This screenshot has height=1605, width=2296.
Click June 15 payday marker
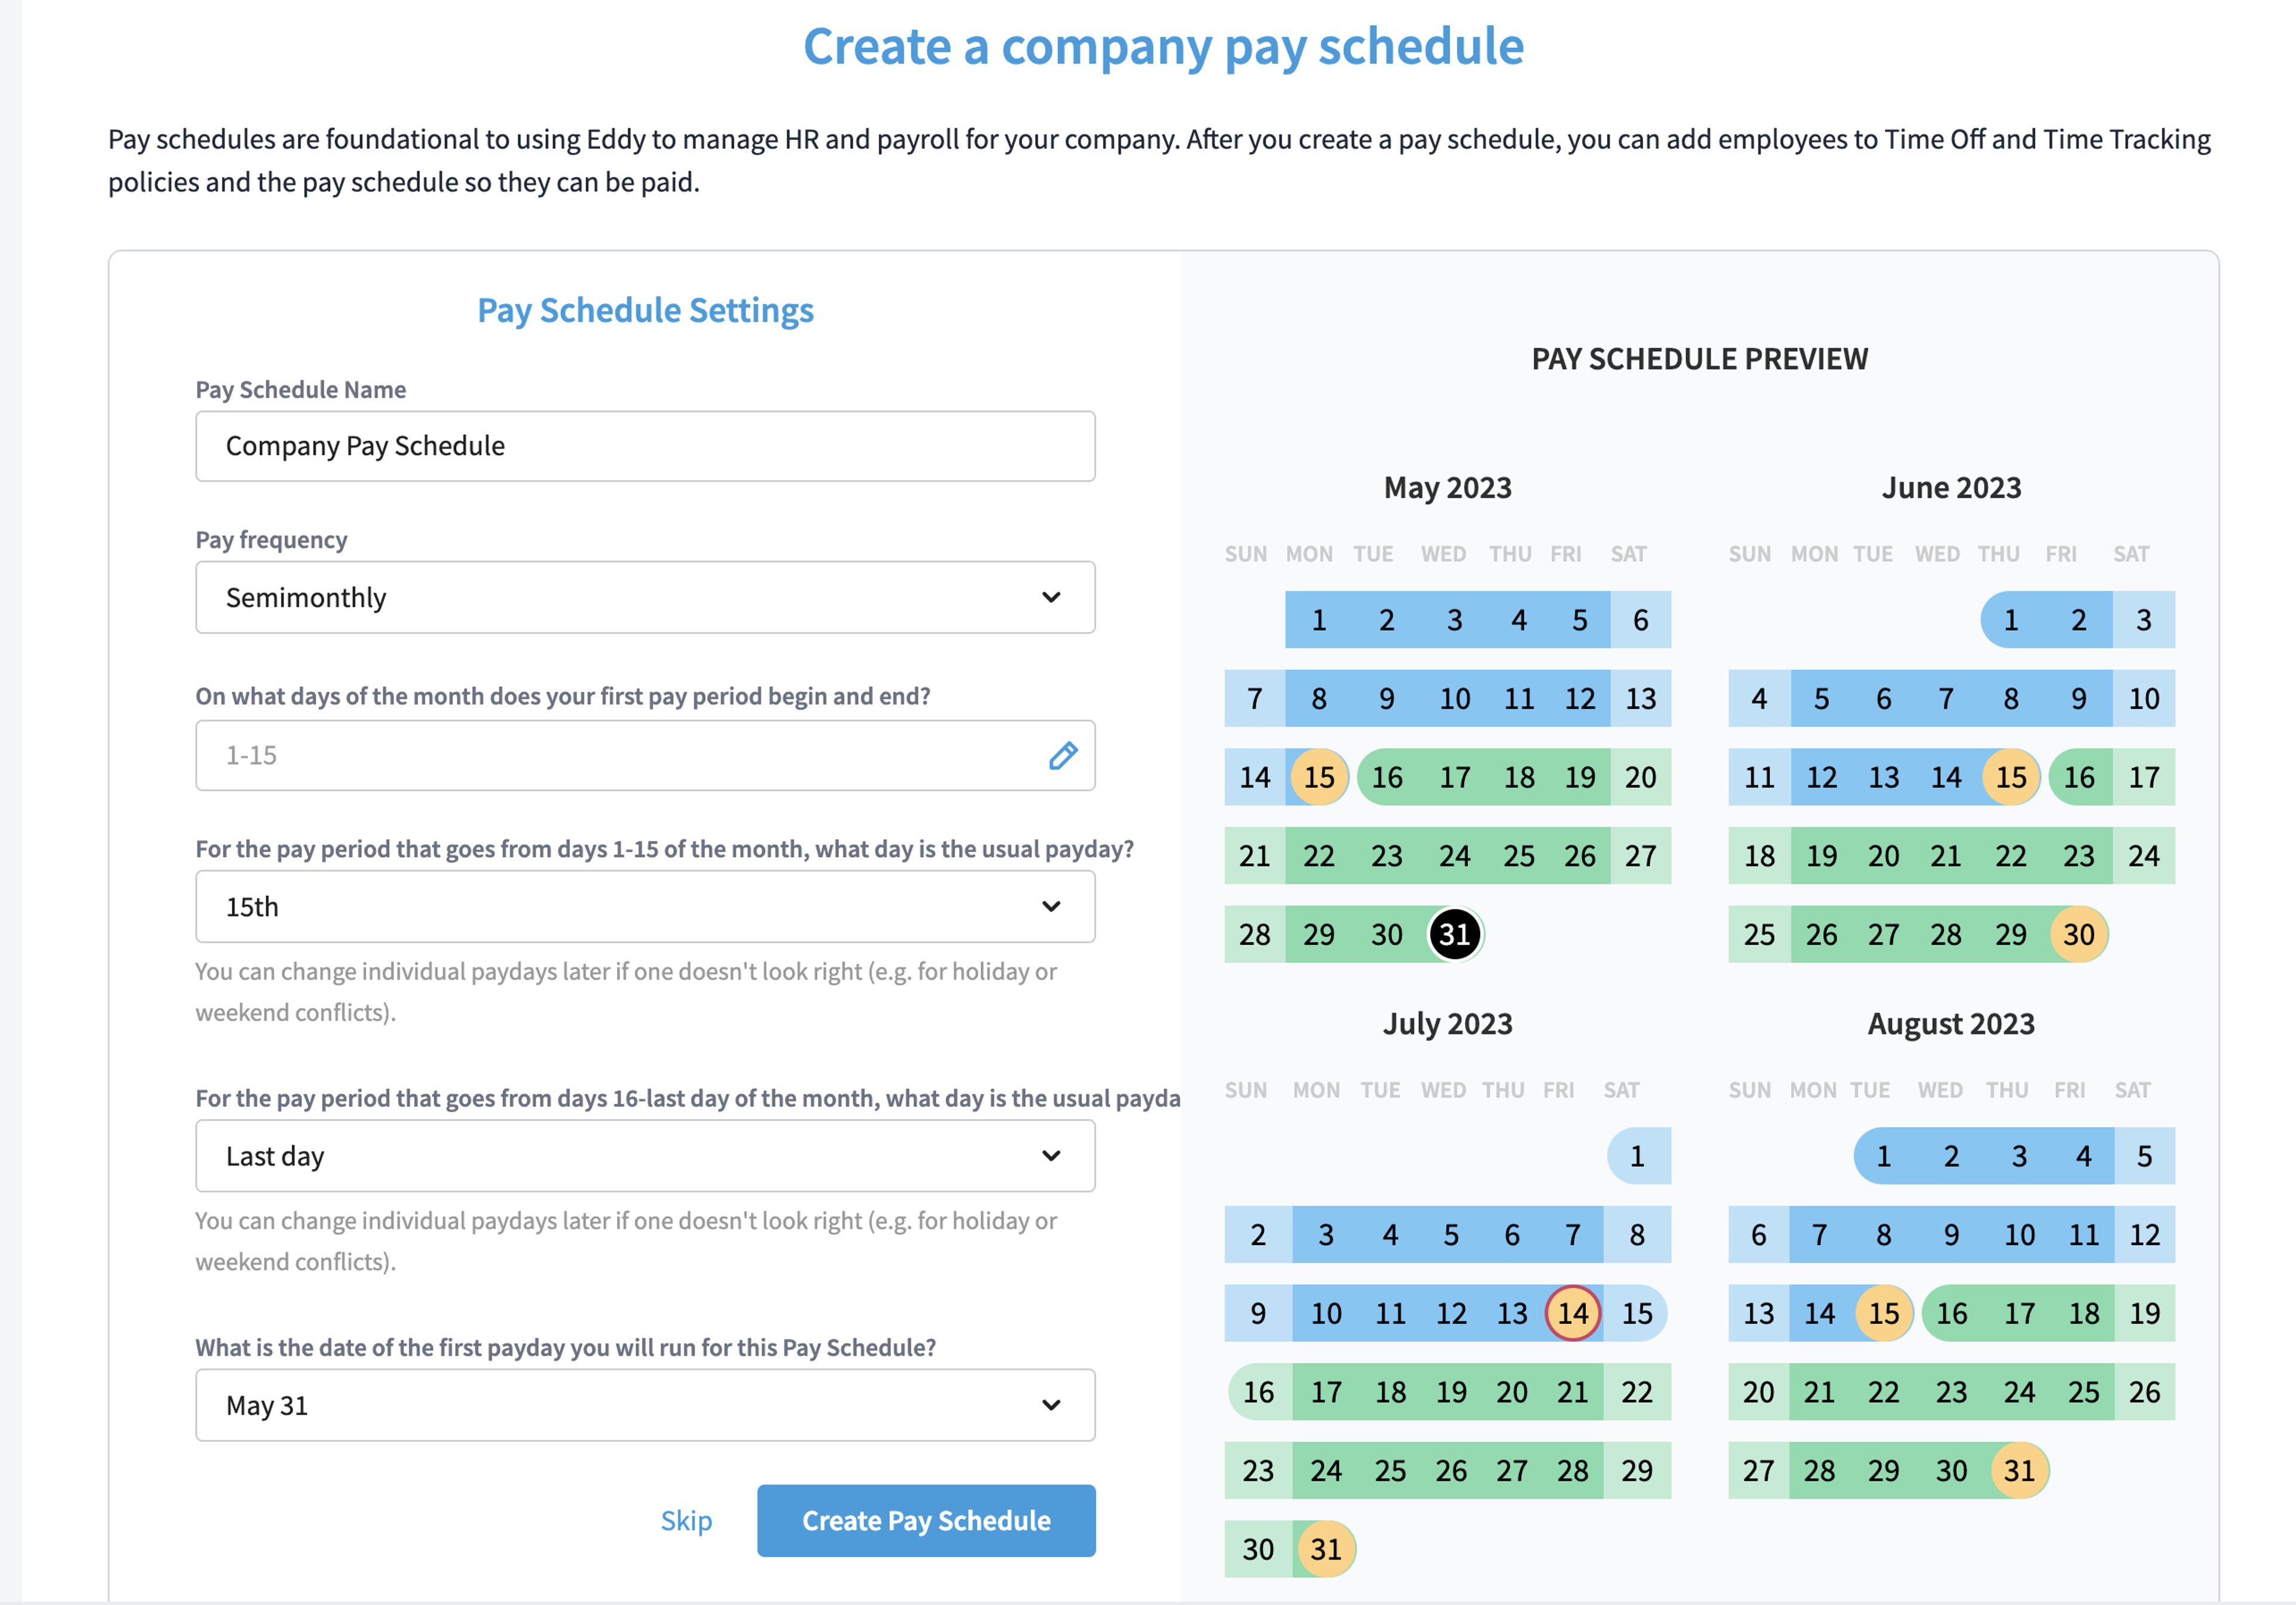tap(2011, 777)
